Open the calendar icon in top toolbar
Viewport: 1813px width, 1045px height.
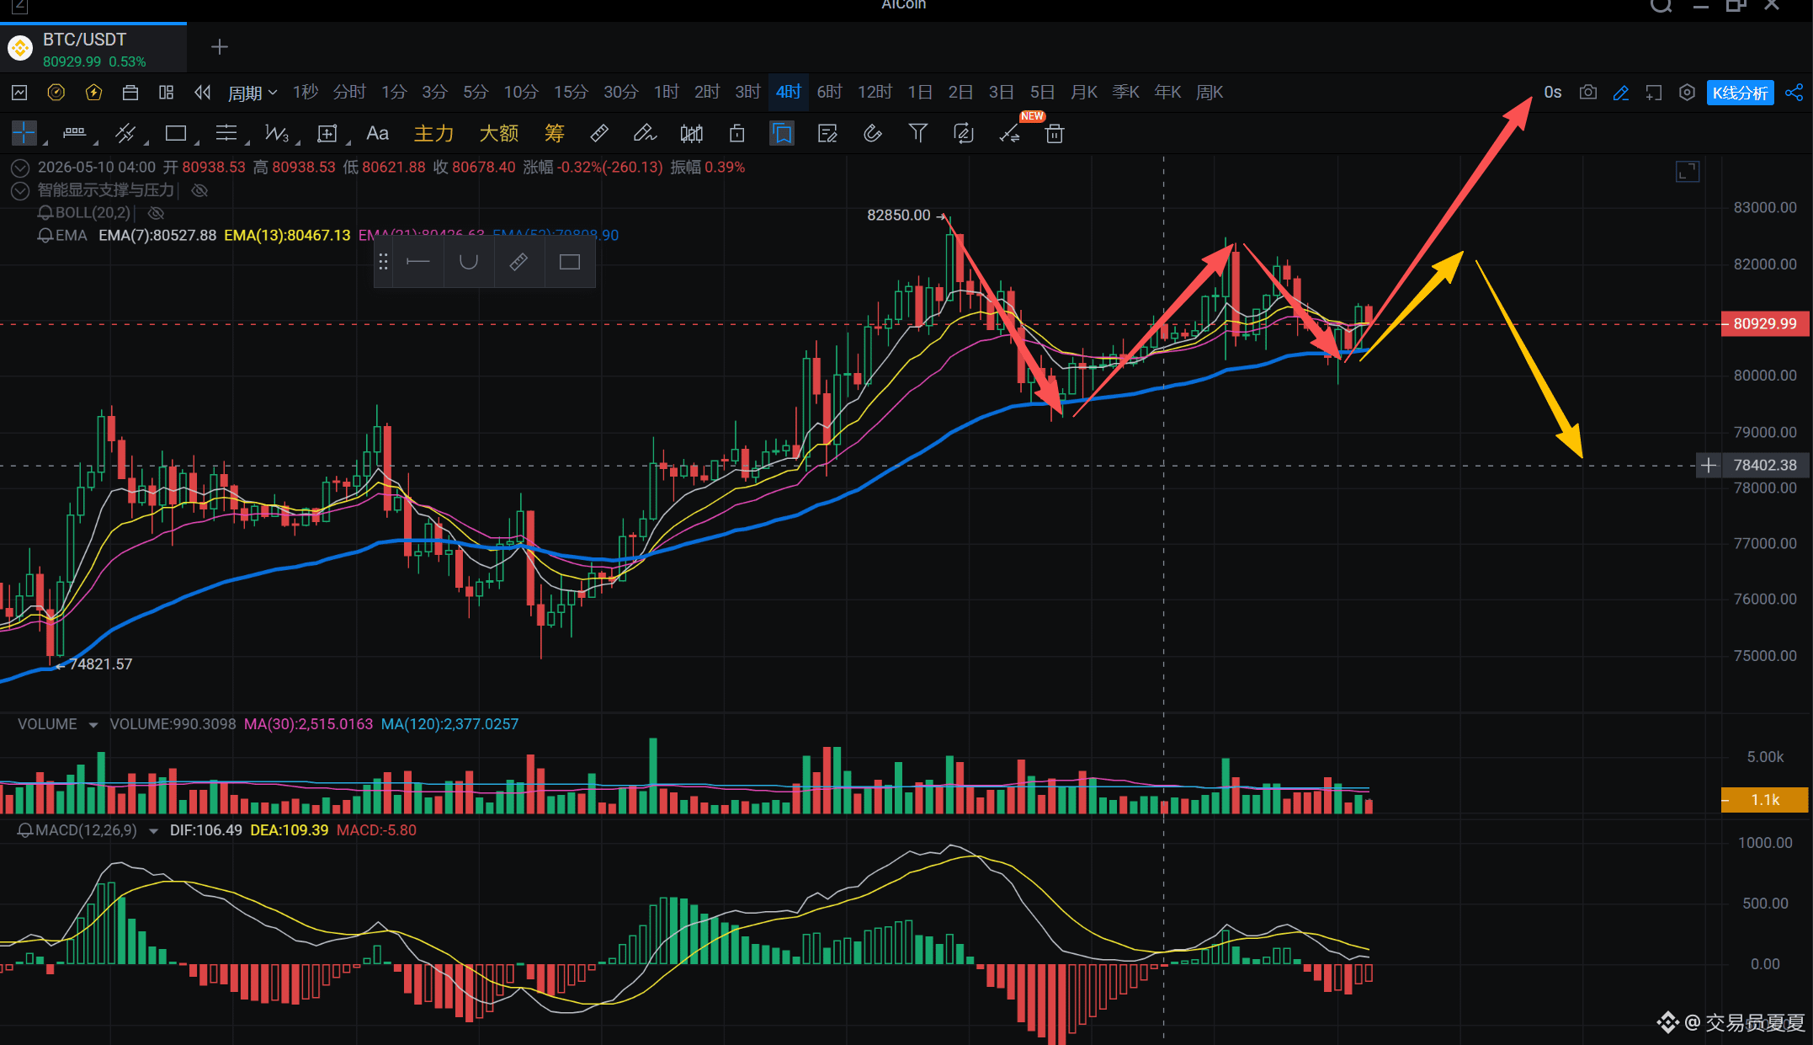point(130,93)
